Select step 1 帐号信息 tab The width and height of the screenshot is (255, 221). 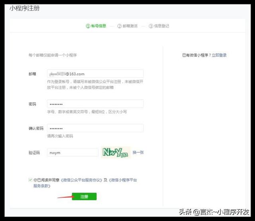tap(96, 26)
